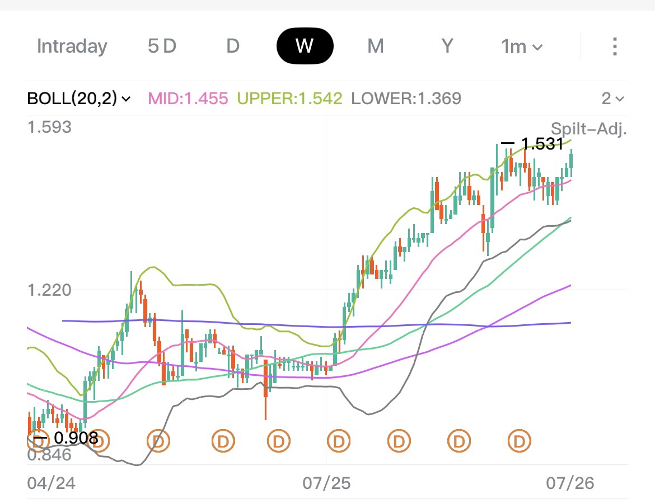Open the three-dot more options menu
This screenshot has height=503, width=655.
click(x=615, y=46)
